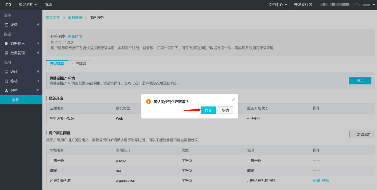Click the 设备 device icon in sidebar
The image size is (377, 190).
(6, 25)
